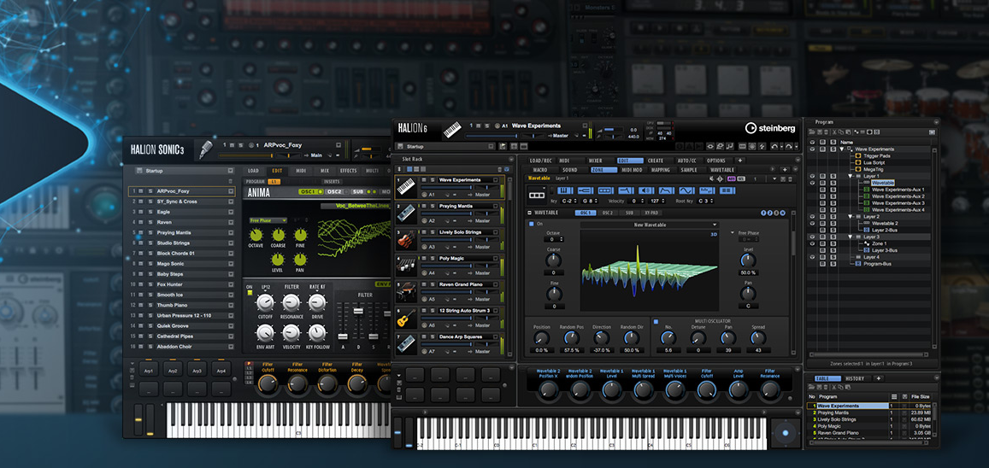This screenshot has height=468, width=989.
Task: Toggle the ON filter button in HALion Sonic Anima
Action: [250, 293]
